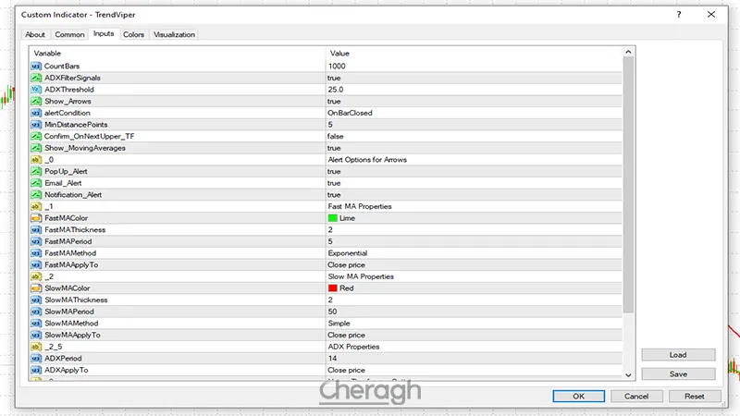The height and width of the screenshot is (416, 740).
Task: Click the SlowMAPeriod integer icon
Action: click(x=36, y=312)
